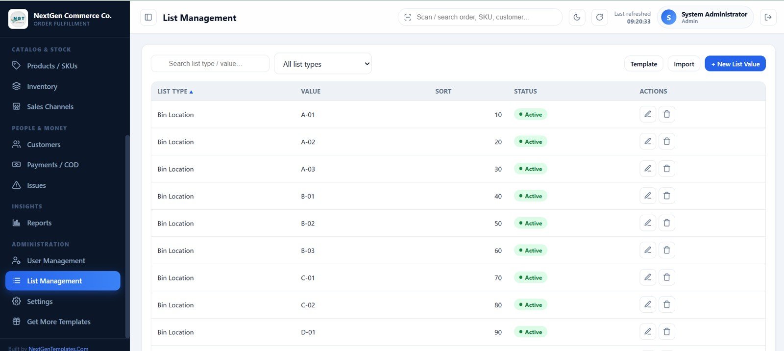Image resolution: width=784 pixels, height=351 pixels.
Task: Delete the D-01 list value
Action: coord(667,332)
